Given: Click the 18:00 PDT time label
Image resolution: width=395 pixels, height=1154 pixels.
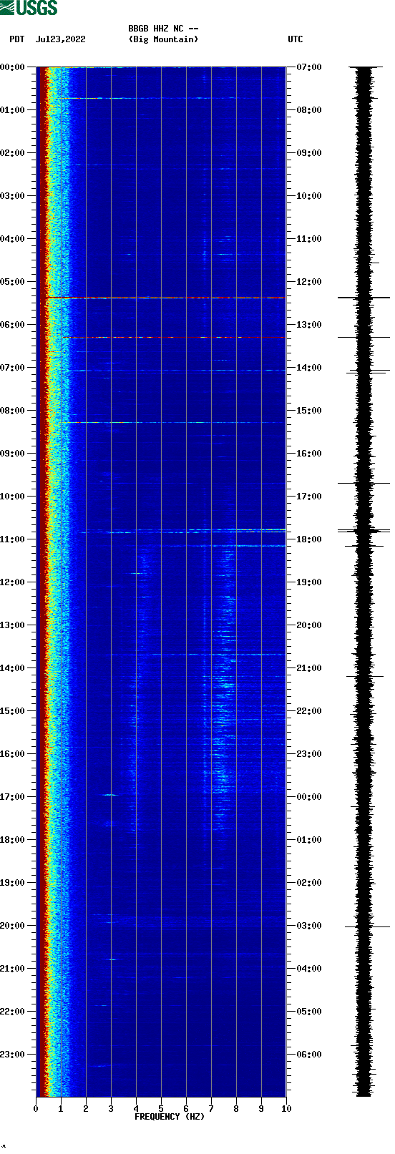Looking at the screenshot, I should (x=12, y=840).
